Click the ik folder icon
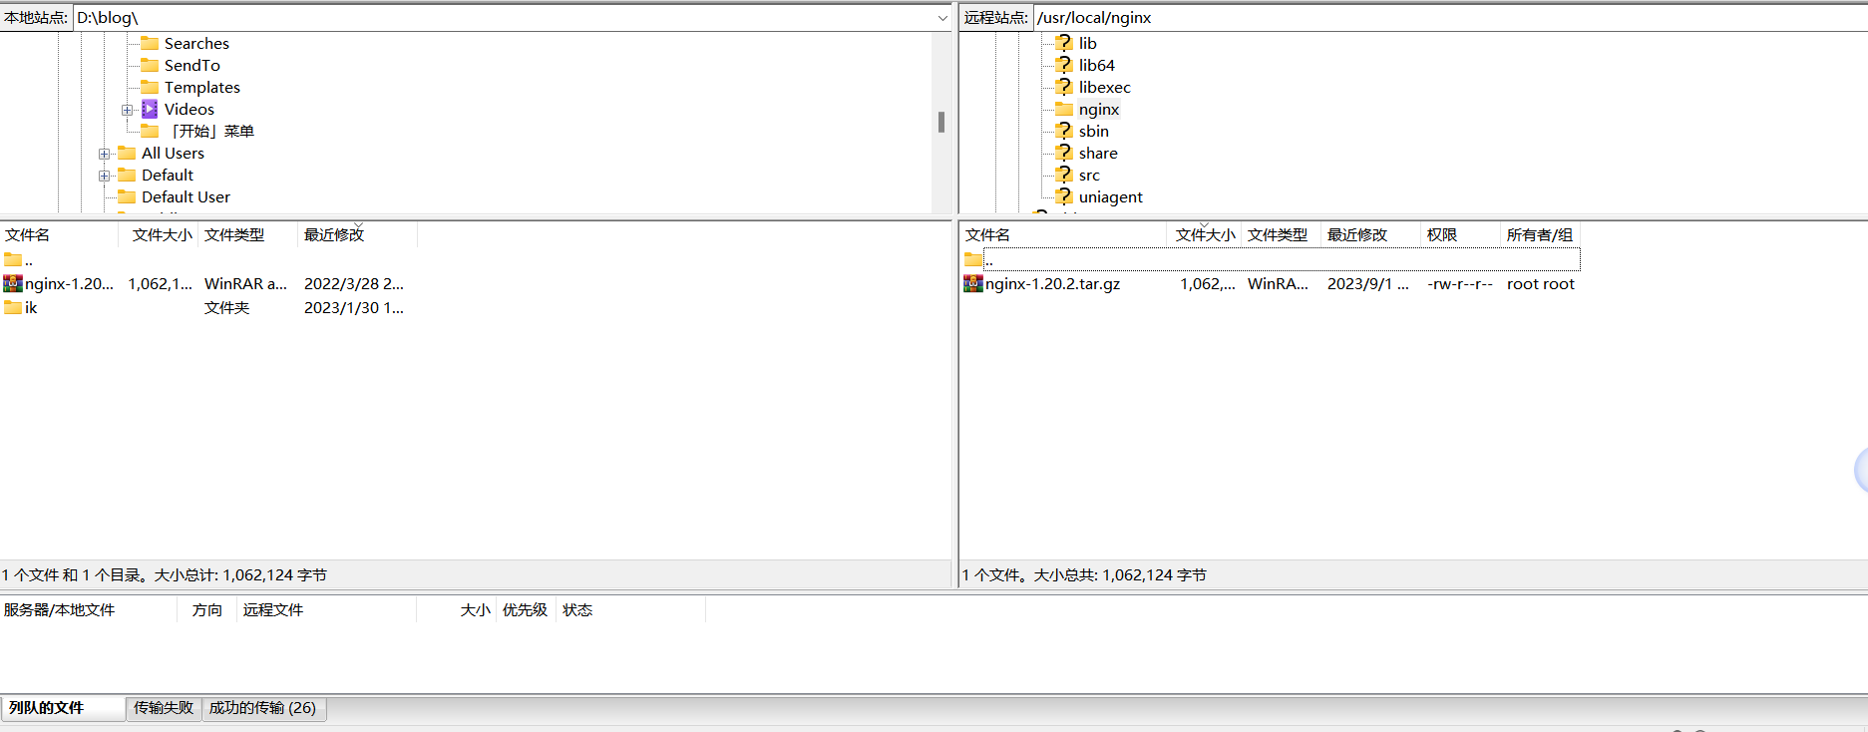1868x732 pixels. point(13,307)
